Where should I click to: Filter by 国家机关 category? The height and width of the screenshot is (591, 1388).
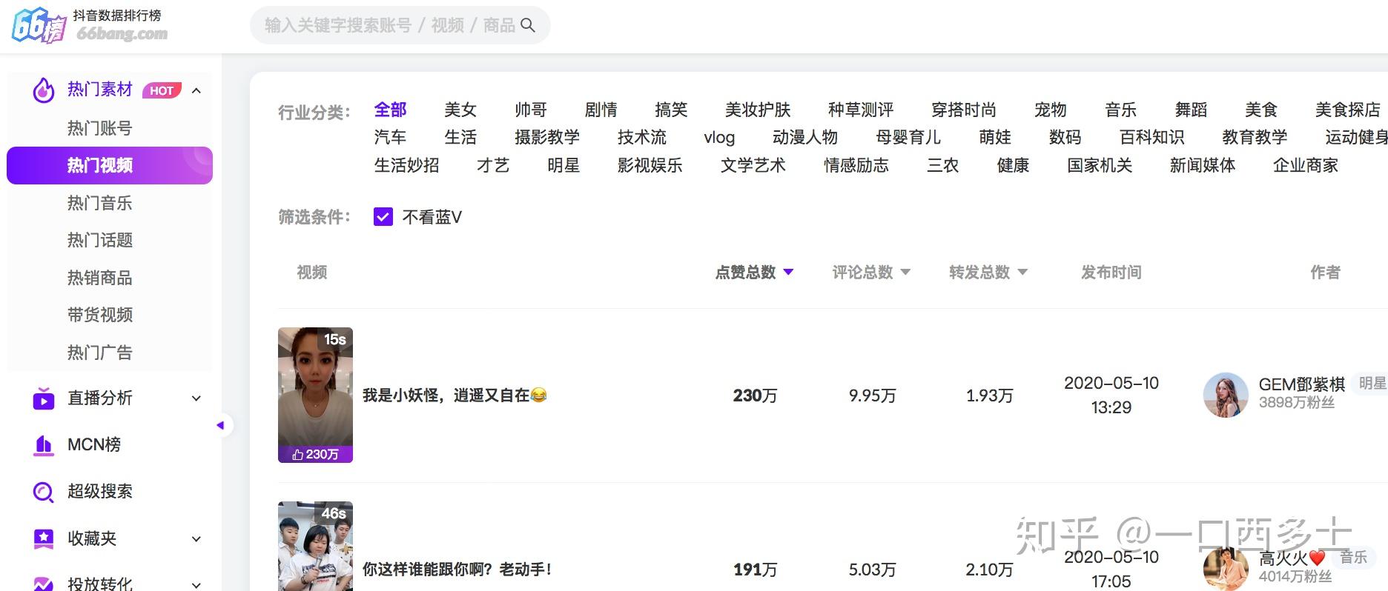tap(1100, 165)
